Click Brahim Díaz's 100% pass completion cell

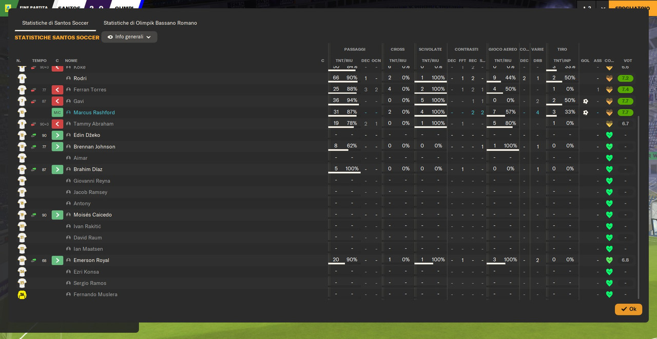point(352,169)
